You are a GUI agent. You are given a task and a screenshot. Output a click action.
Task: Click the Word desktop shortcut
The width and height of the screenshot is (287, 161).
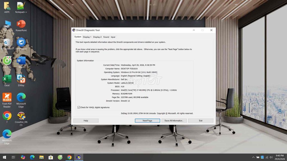coord(21,62)
